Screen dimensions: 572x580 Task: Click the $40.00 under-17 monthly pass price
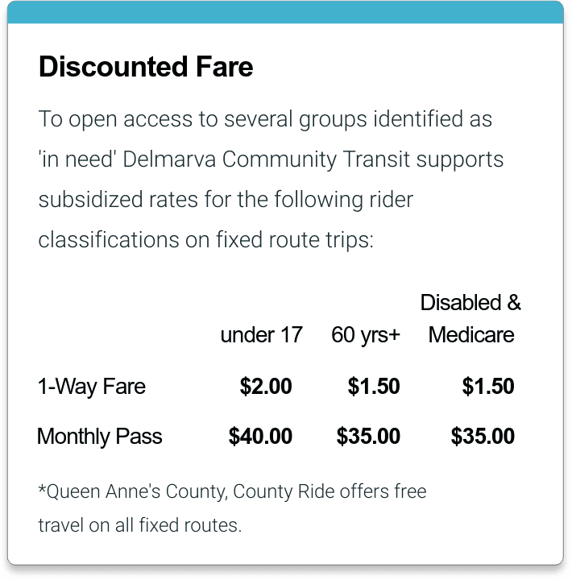point(260,437)
